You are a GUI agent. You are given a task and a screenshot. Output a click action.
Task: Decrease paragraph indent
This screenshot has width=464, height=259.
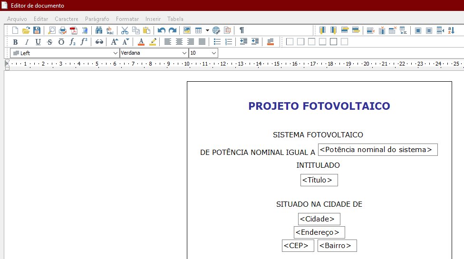coord(243,42)
